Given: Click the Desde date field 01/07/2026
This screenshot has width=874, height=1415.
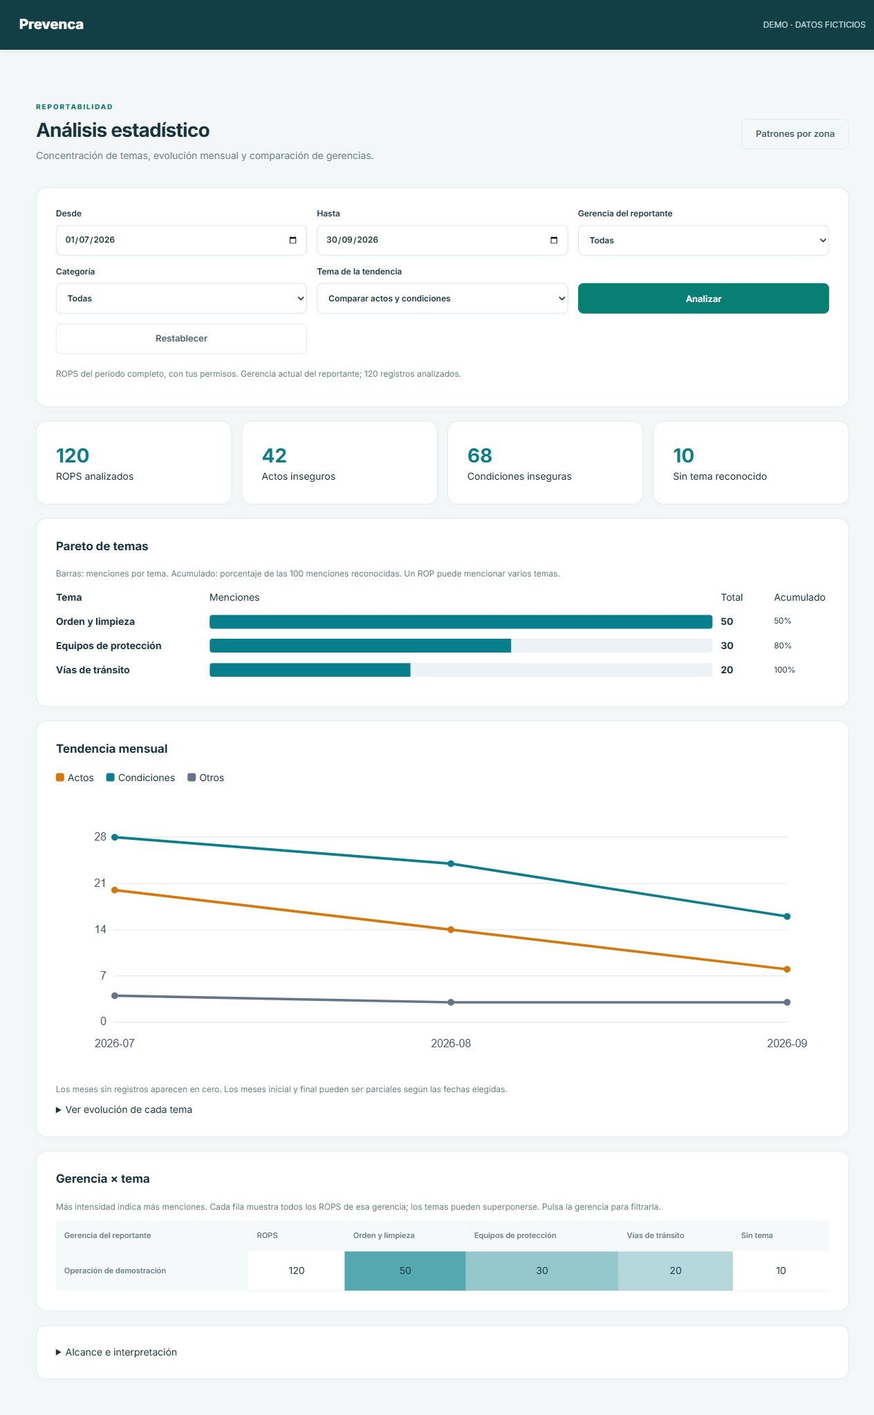Looking at the screenshot, I should [181, 241].
